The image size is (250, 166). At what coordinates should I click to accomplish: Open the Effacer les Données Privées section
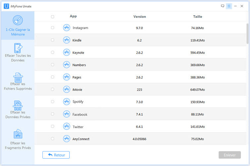18,110
